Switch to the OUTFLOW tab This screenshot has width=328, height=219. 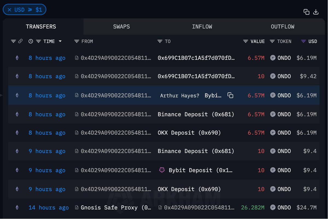pos(282,27)
